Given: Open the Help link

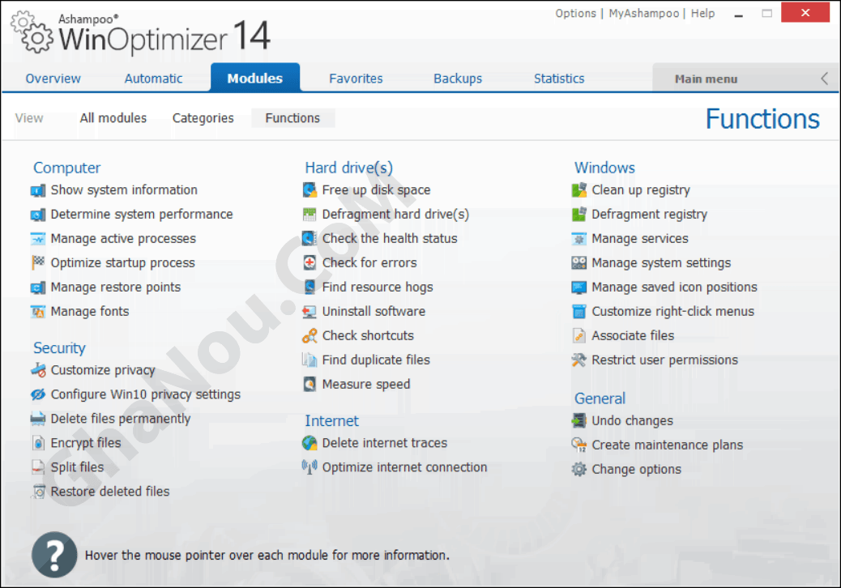Looking at the screenshot, I should (702, 14).
